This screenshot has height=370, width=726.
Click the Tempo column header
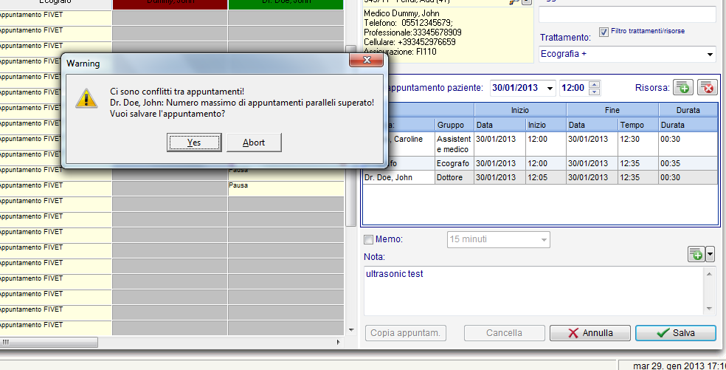(x=637, y=125)
